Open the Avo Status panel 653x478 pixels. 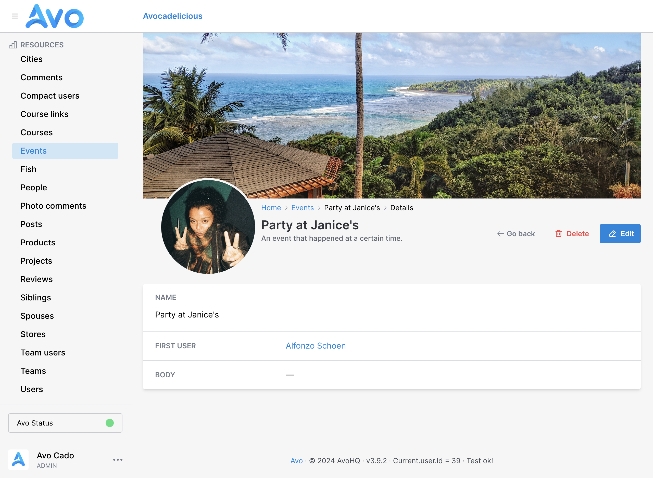65,423
